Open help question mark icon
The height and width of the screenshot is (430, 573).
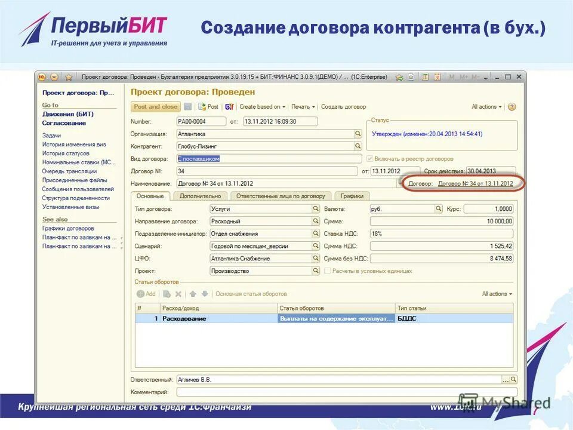tap(512, 107)
